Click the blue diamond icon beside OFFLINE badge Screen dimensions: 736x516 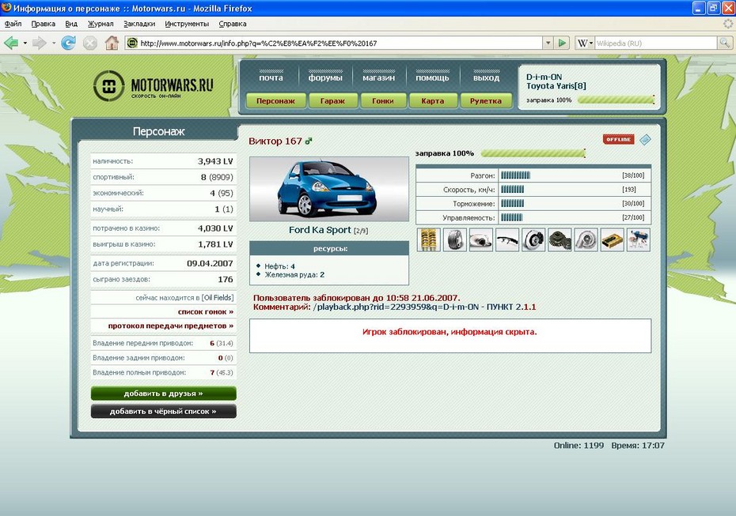point(646,139)
